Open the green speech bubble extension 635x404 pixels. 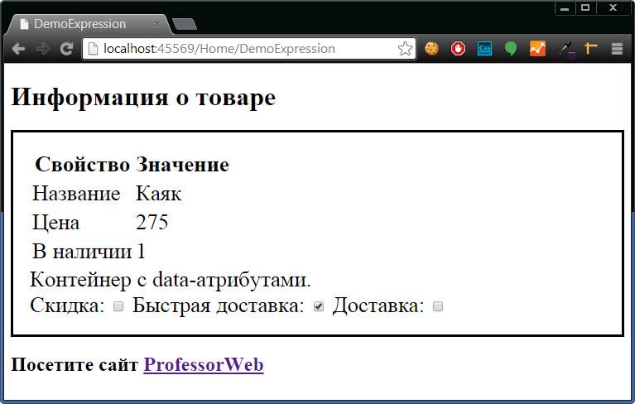(511, 49)
